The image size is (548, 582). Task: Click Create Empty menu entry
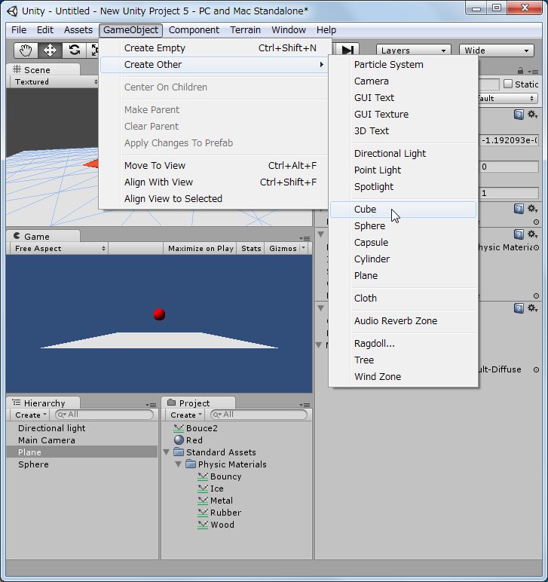click(214, 48)
